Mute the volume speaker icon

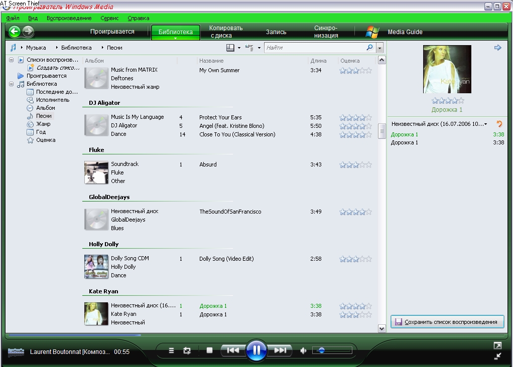pos(303,350)
